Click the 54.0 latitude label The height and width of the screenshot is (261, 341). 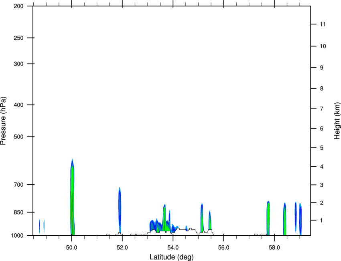point(173,248)
